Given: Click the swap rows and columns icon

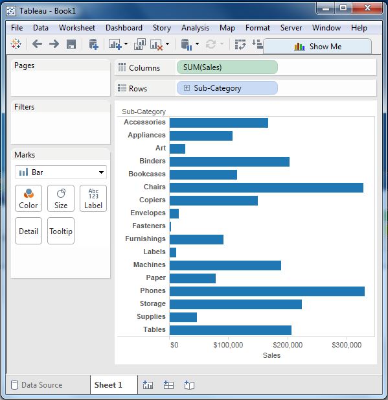Looking at the screenshot, I should click(240, 44).
